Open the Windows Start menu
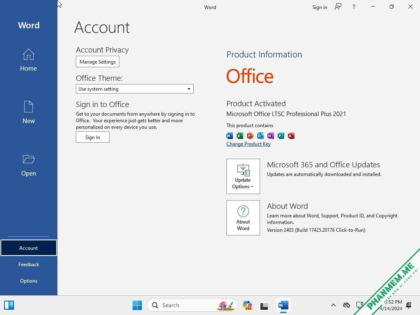The height and width of the screenshot is (315, 420). coord(137,305)
